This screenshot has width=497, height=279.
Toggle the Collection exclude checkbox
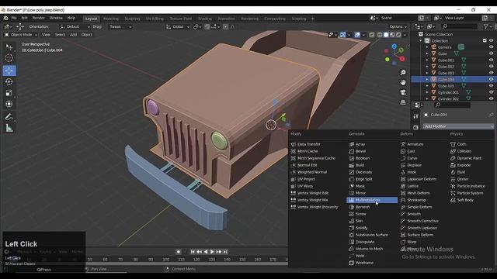(x=485, y=40)
